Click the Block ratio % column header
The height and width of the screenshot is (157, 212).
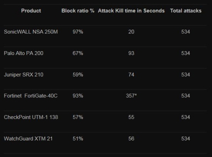tap(78, 11)
